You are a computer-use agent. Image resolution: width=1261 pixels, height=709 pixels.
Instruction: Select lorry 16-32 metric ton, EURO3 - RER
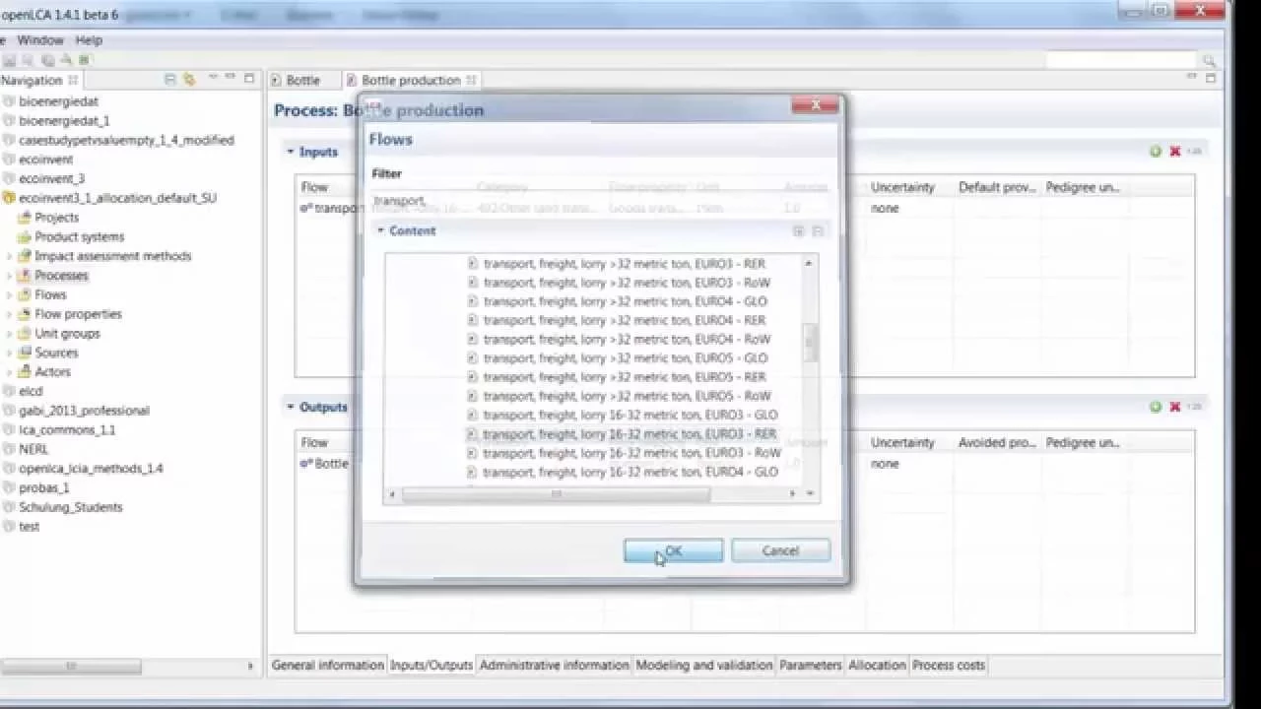tap(630, 433)
